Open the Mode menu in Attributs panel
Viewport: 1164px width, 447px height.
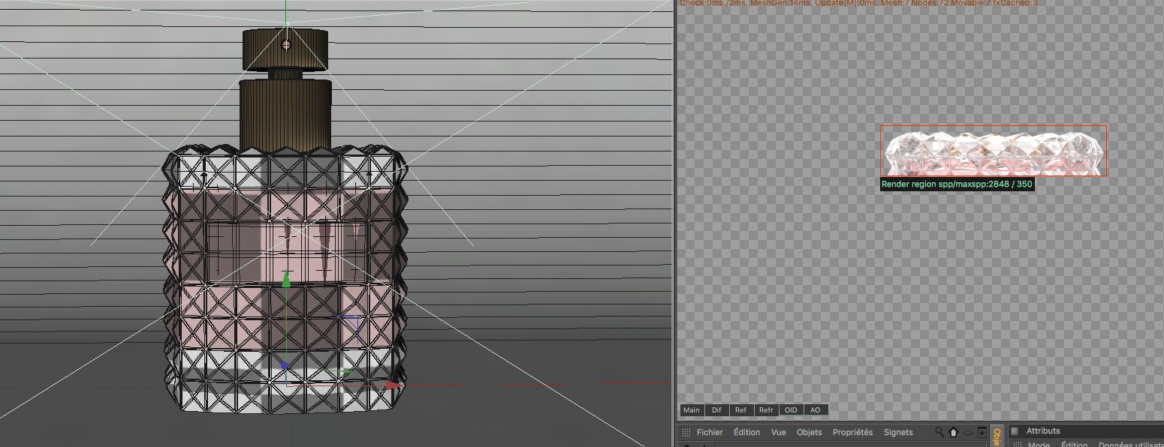coord(1039,444)
